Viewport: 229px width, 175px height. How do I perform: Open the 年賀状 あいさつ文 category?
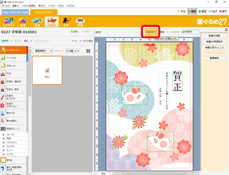pos(13,97)
